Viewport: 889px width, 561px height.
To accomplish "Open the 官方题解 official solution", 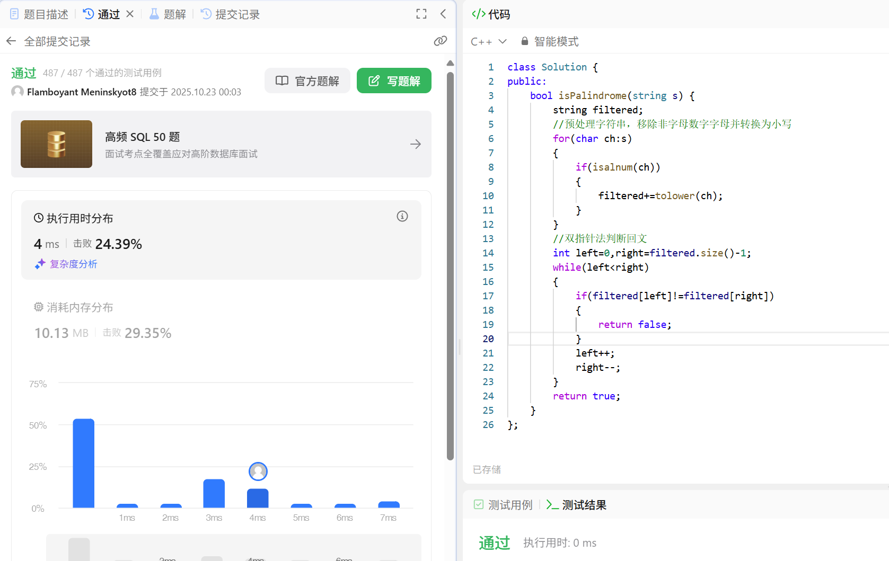I will point(307,81).
